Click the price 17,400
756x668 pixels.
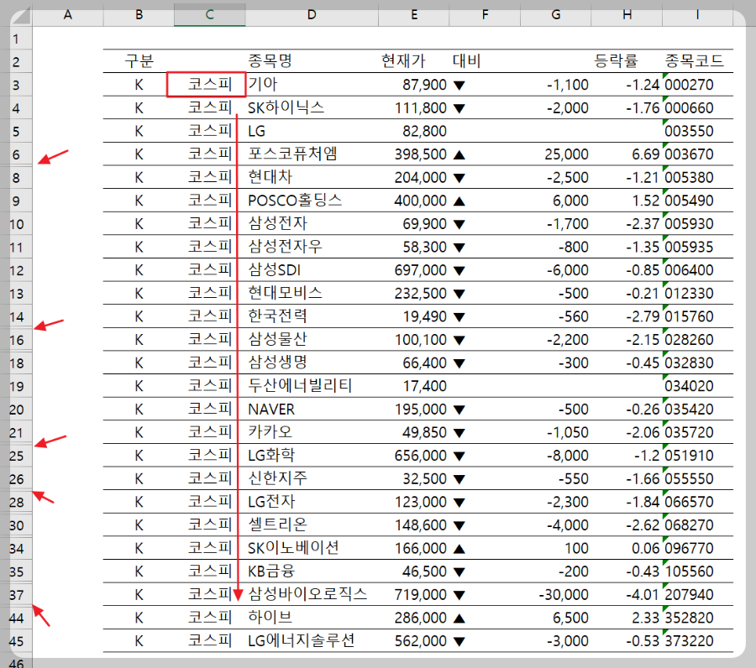point(424,386)
